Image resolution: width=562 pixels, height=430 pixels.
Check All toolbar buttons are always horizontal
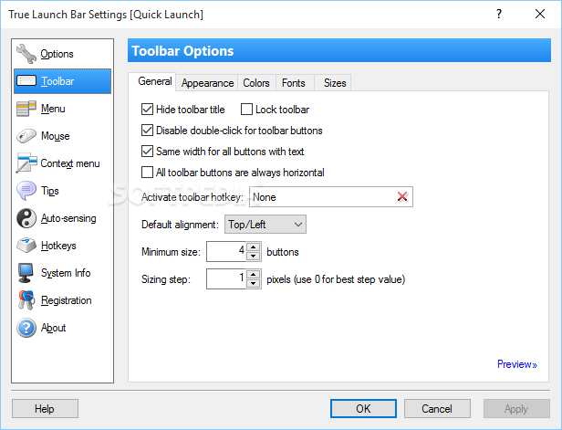pos(147,173)
